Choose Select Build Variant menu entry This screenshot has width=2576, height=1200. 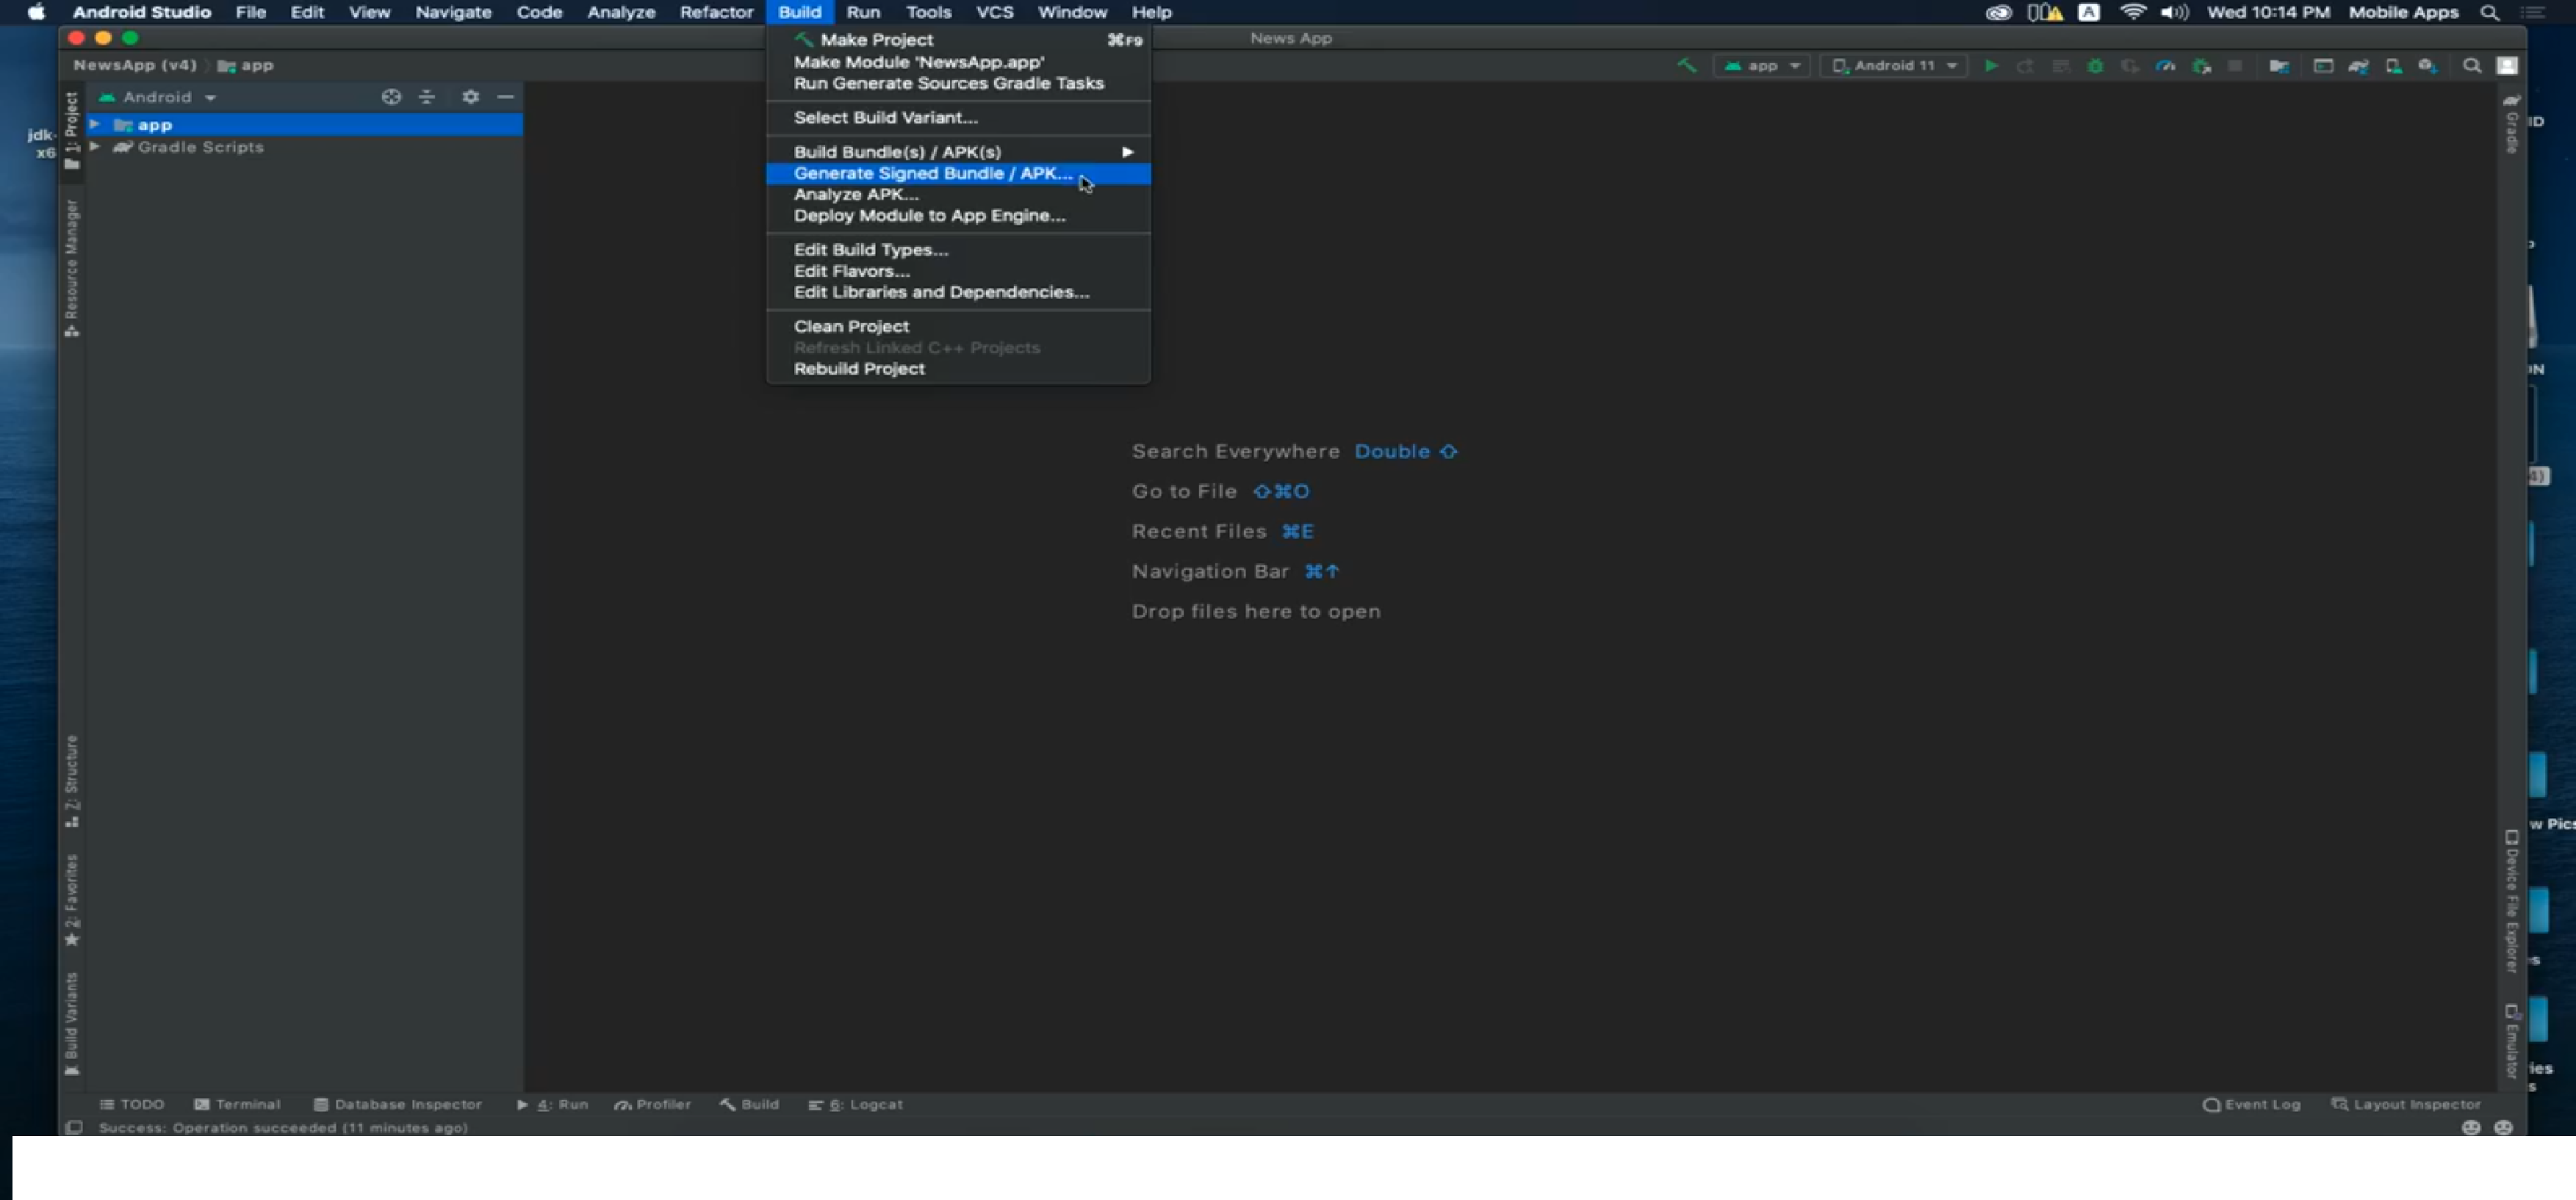[x=958, y=117]
